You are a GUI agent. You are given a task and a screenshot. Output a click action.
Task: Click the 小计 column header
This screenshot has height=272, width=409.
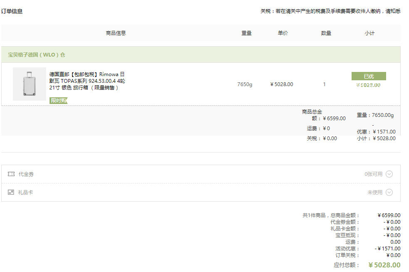coord(369,33)
